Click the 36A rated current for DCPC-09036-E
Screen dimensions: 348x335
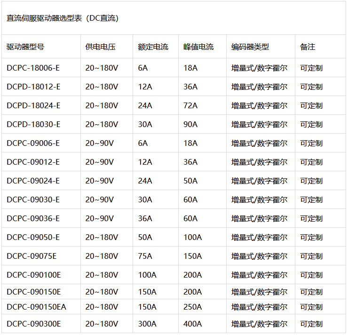tap(145, 218)
